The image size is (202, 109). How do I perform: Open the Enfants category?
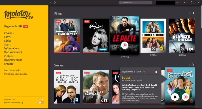pos(9,64)
